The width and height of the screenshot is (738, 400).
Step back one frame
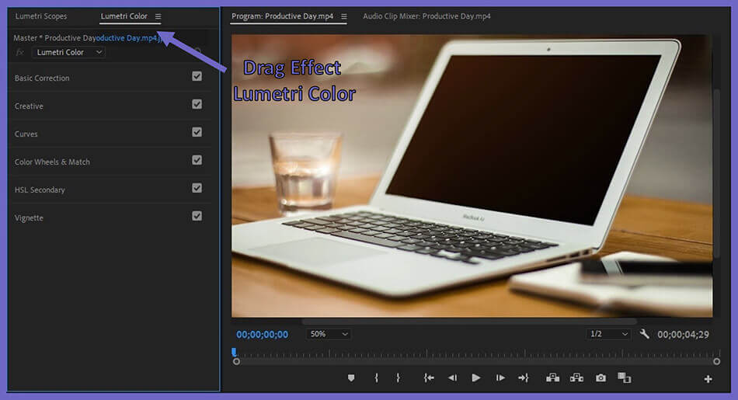[x=452, y=378]
